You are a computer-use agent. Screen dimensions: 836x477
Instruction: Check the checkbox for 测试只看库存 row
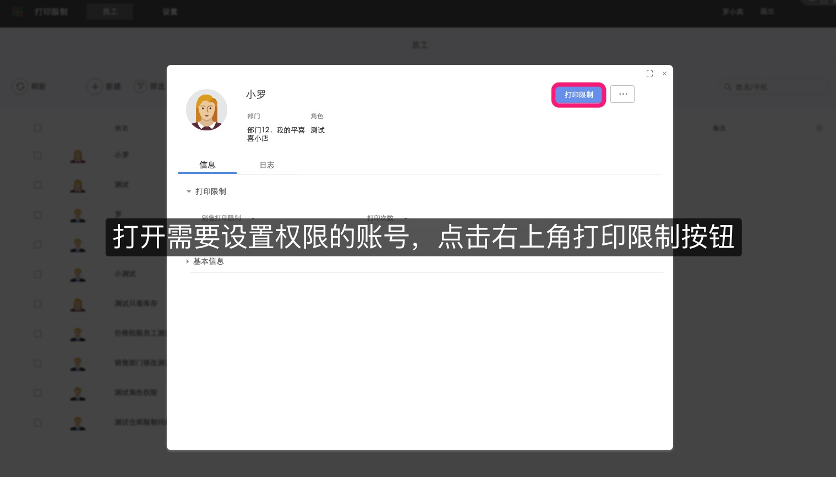(x=37, y=304)
